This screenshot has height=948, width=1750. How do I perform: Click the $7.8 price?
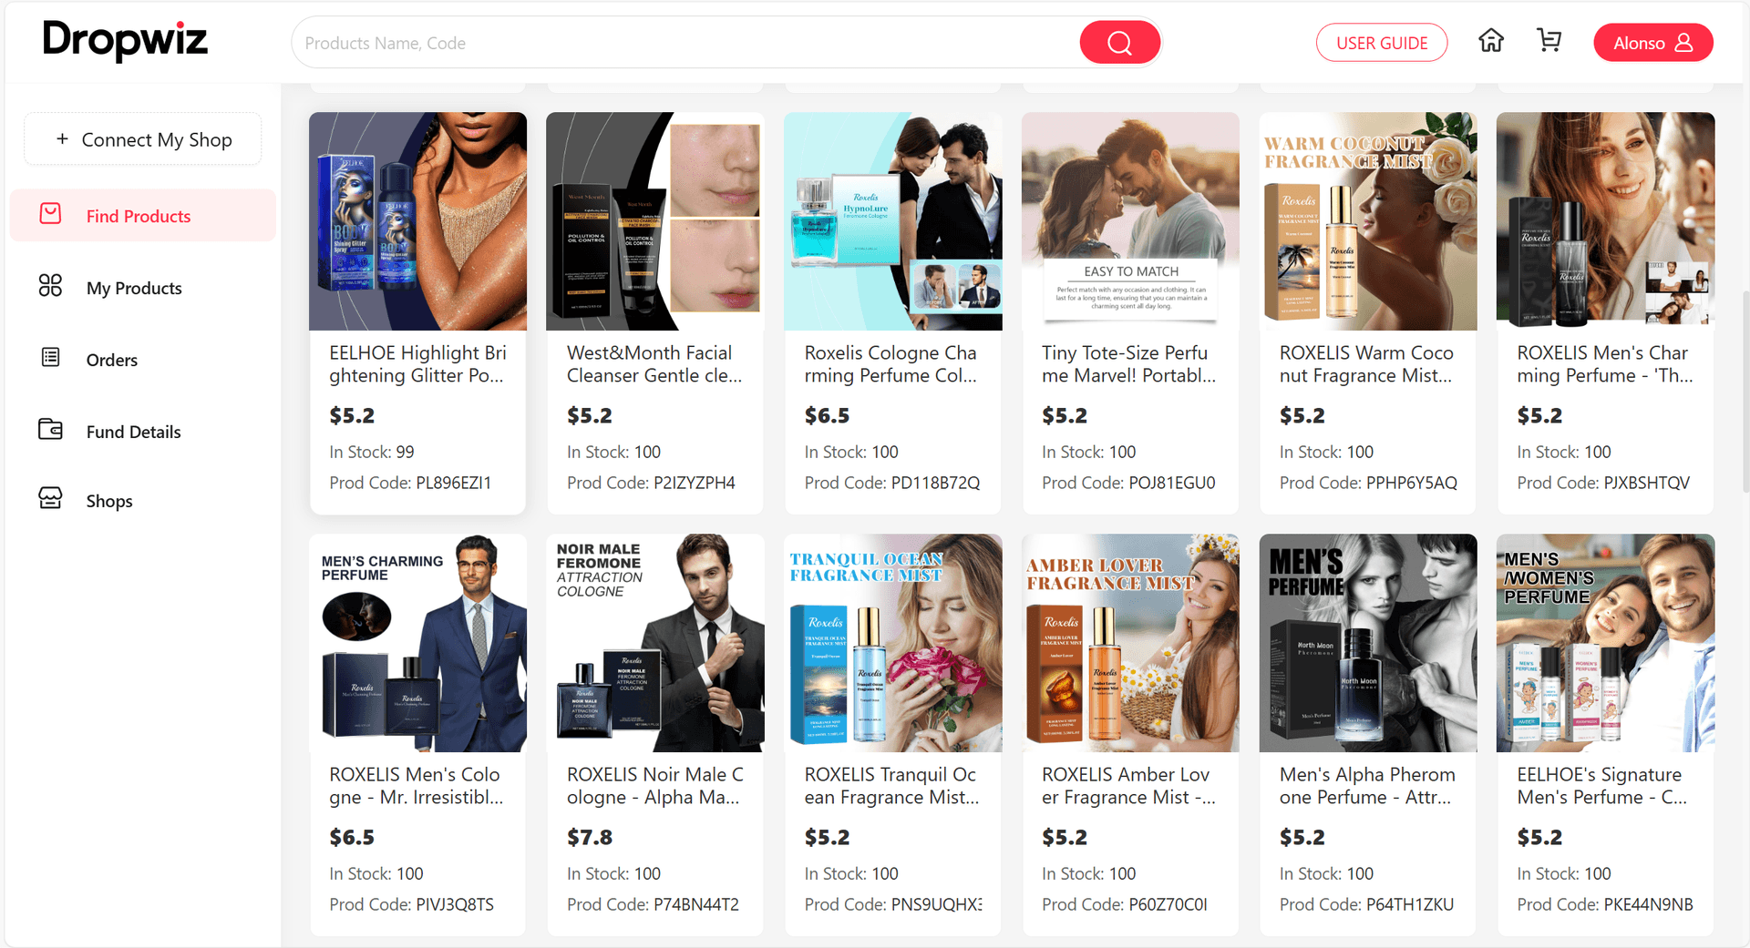pyautogui.click(x=590, y=837)
